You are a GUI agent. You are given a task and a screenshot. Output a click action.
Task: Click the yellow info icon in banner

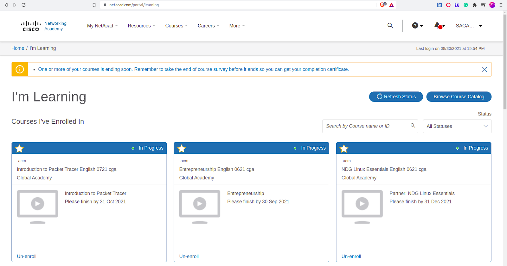click(x=20, y=69)
